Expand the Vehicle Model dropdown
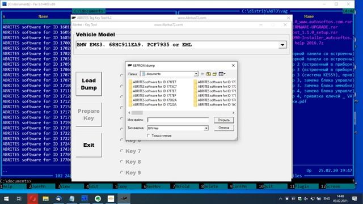This screenshot has width=363, height=204. [x=282, y=45]
